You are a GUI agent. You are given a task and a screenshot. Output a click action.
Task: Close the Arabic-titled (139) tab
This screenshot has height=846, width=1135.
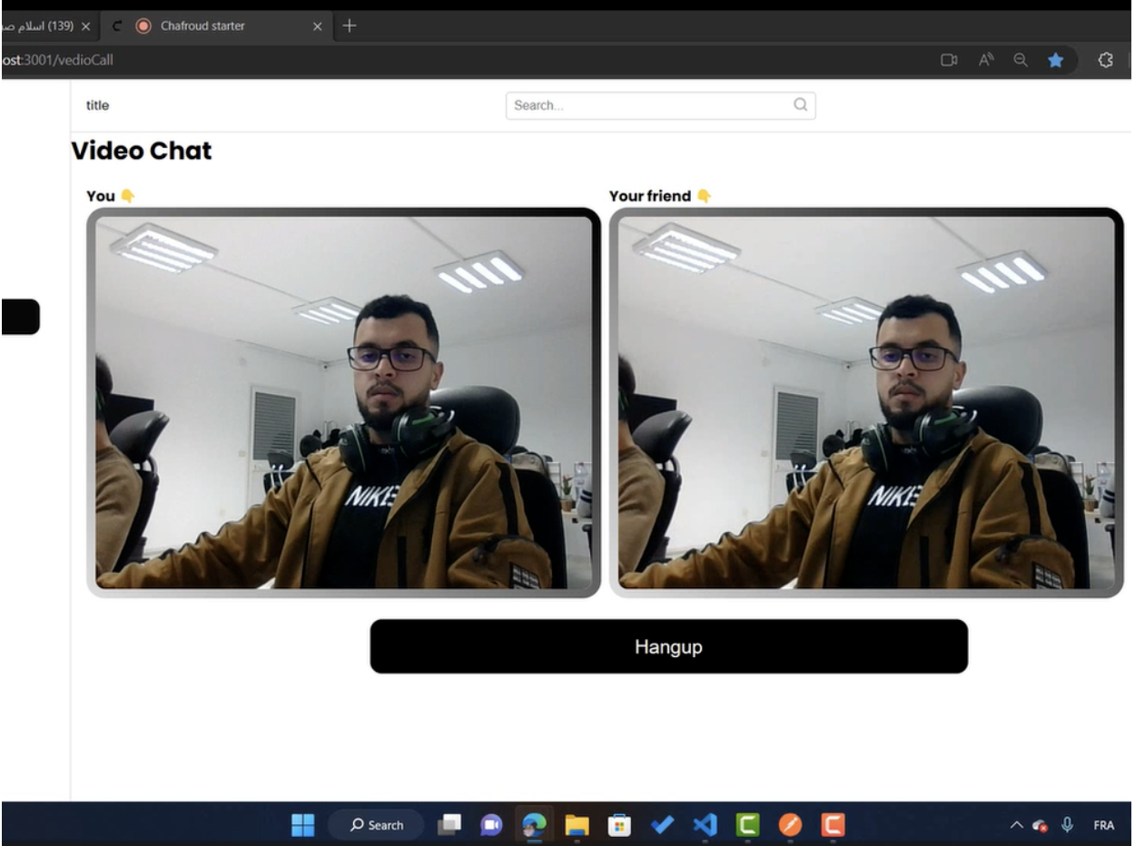click(x=86, y=25)
